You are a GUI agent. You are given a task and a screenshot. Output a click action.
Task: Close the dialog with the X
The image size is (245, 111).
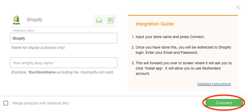pos(238,7)
